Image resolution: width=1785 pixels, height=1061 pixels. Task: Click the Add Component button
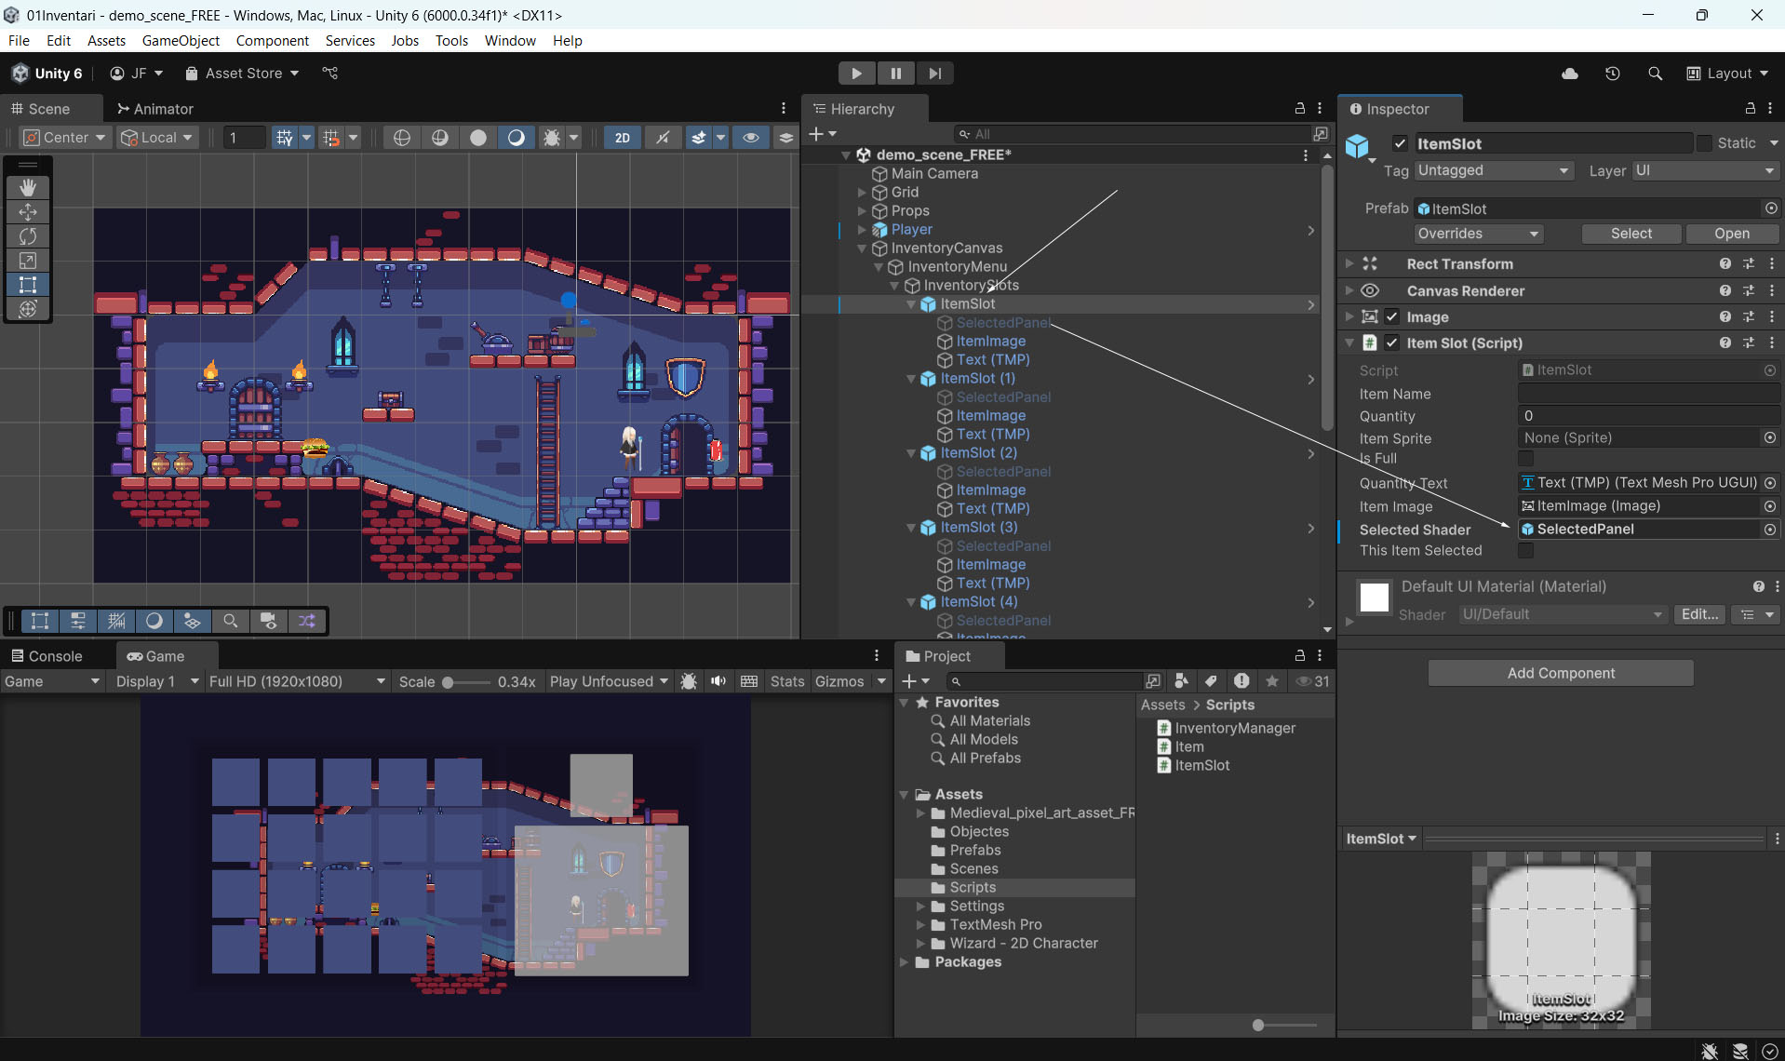click(1560, 673)
